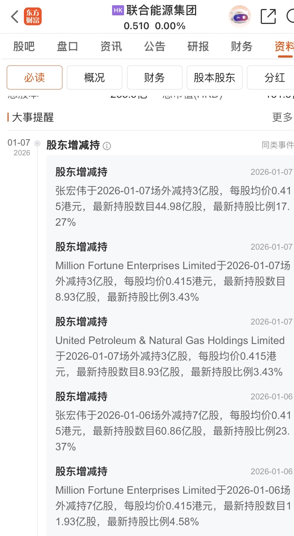Tap the robot assistant avatar icon
Image resolution: width=294 pixels, height=536 pixels.
click(x=239, y=16)
